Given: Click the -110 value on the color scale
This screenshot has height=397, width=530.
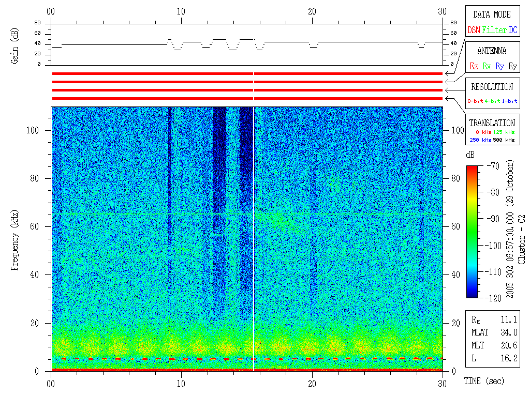Looking at the screenshot, I should pos(494,272).
